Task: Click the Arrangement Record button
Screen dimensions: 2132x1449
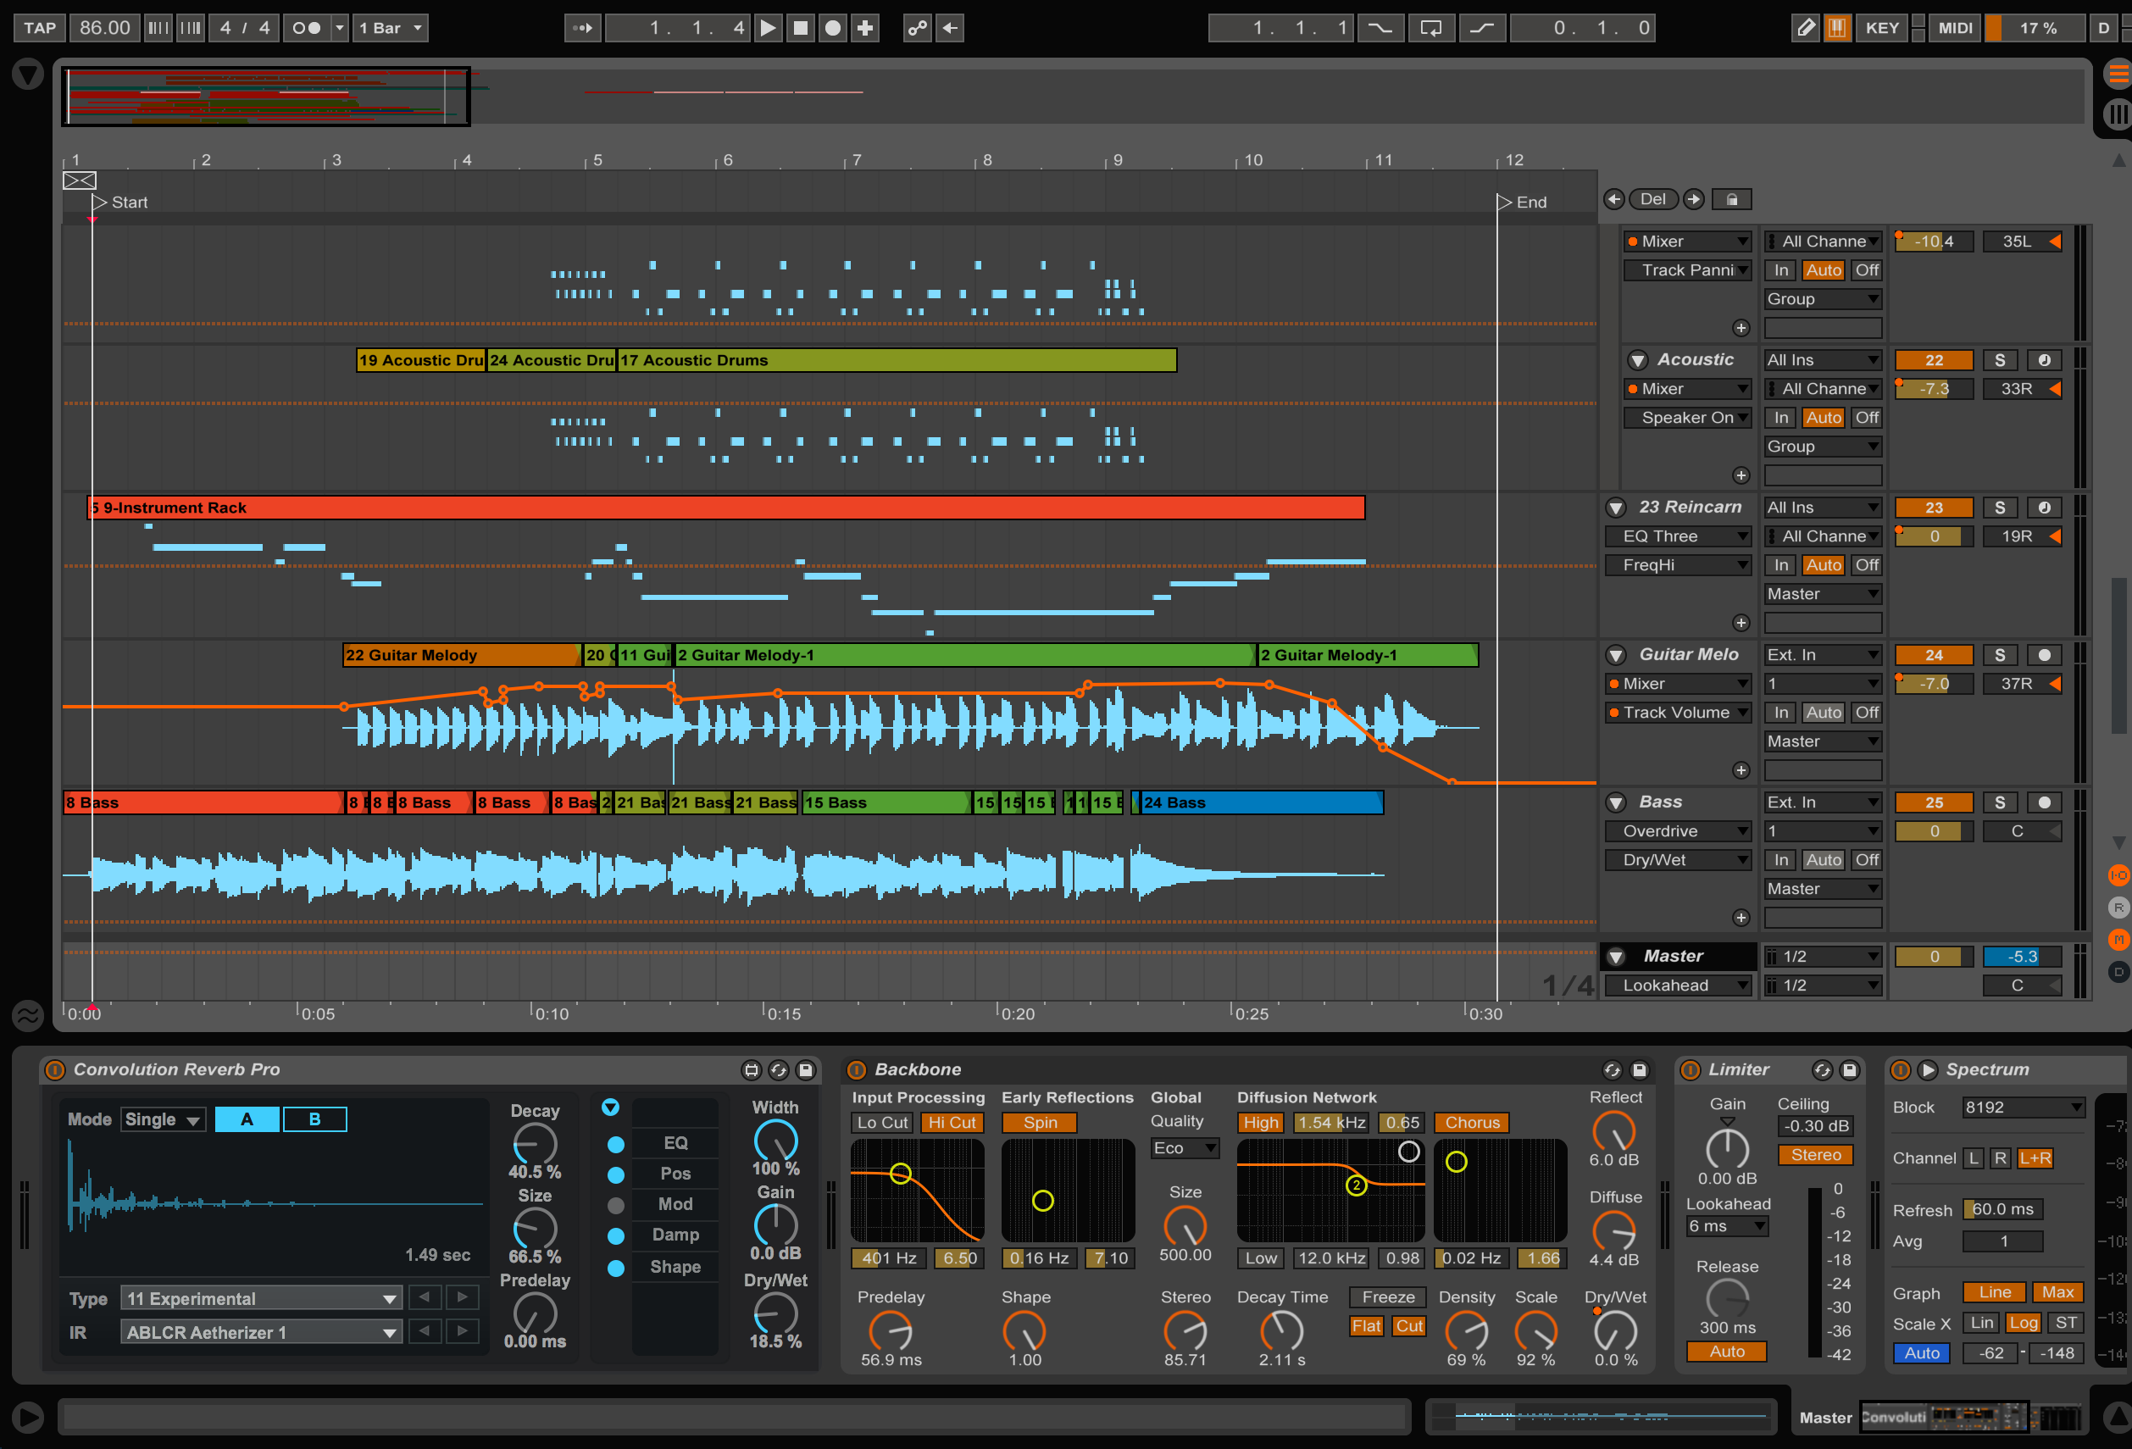Action: click(832, 27)
